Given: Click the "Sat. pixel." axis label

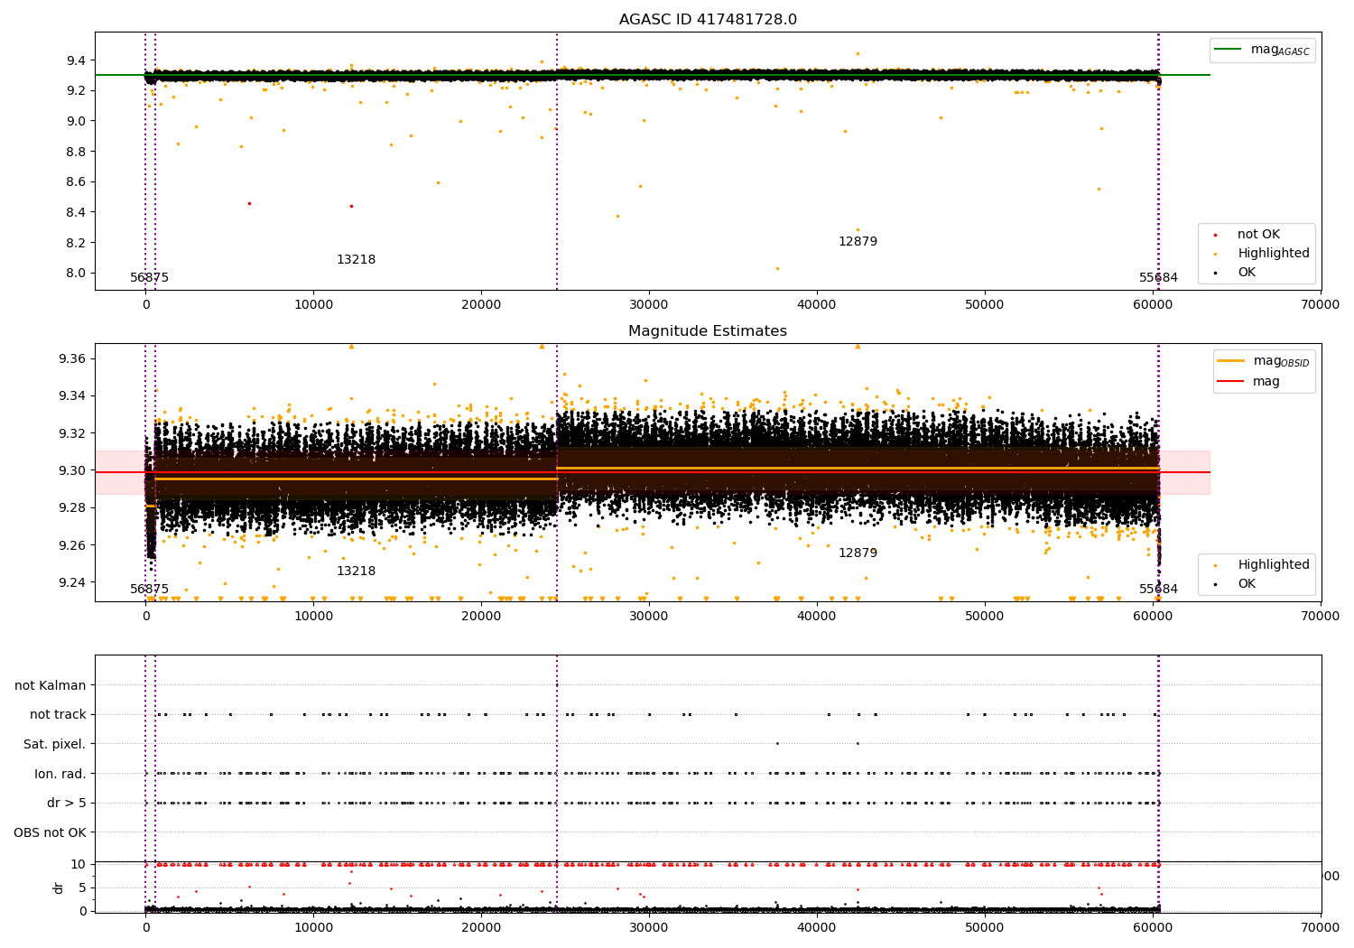Looking at the screenshot, I should coord(55,744).
